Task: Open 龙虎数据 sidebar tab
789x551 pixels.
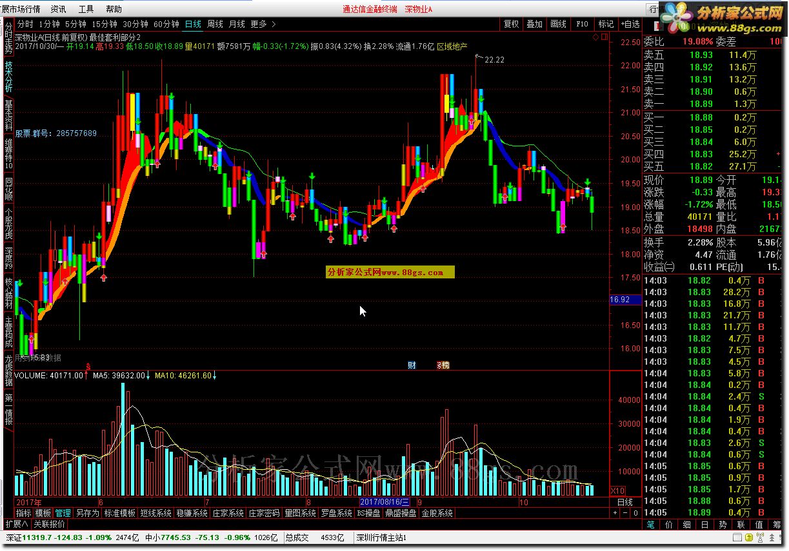Action: (x=8, y=371)
